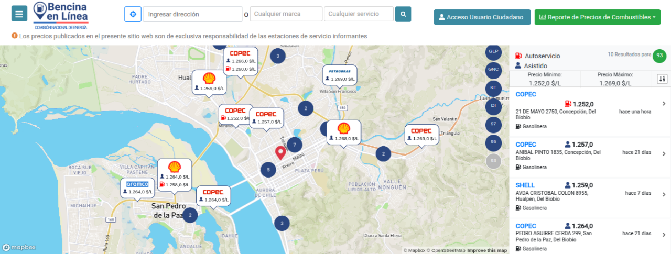671x254 pixels.
Task: Open the © OpenStreetMap attribution link
Action: (x=446, y=250)
